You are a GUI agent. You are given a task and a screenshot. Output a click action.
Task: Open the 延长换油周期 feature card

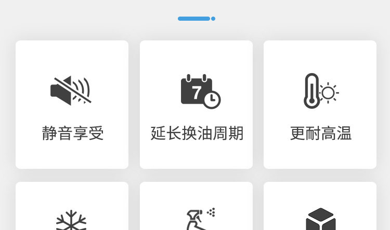196,105
